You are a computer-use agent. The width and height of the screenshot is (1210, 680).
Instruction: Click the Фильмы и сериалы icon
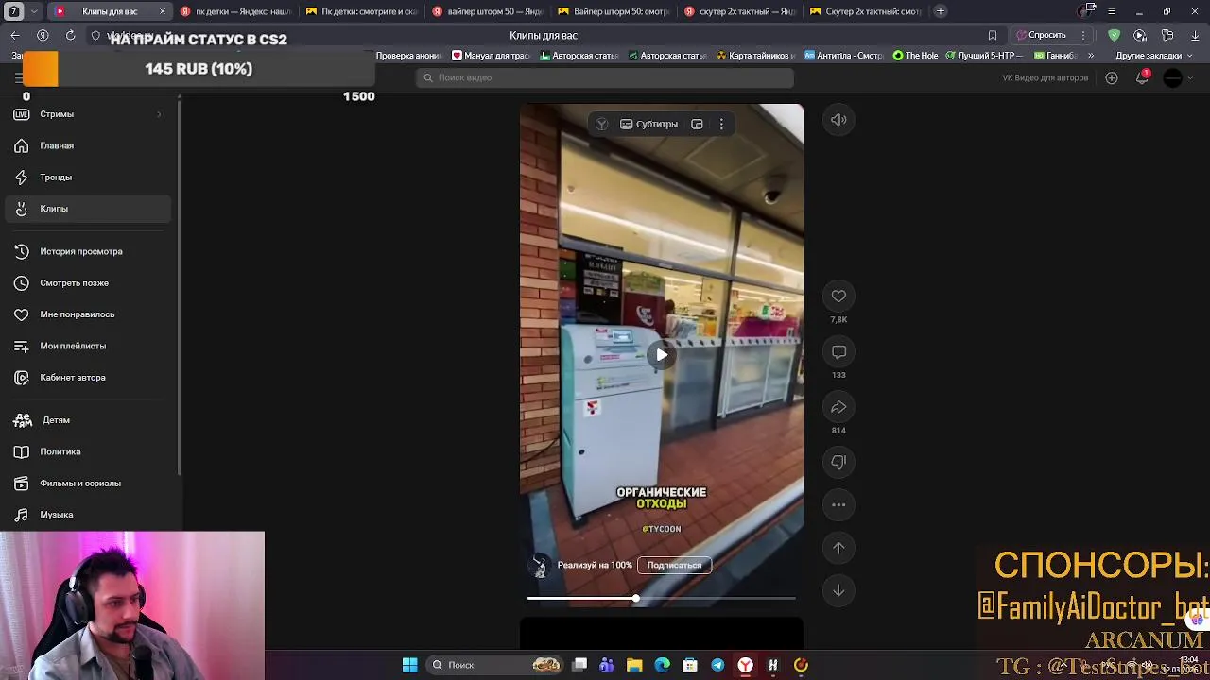[22, 484]
